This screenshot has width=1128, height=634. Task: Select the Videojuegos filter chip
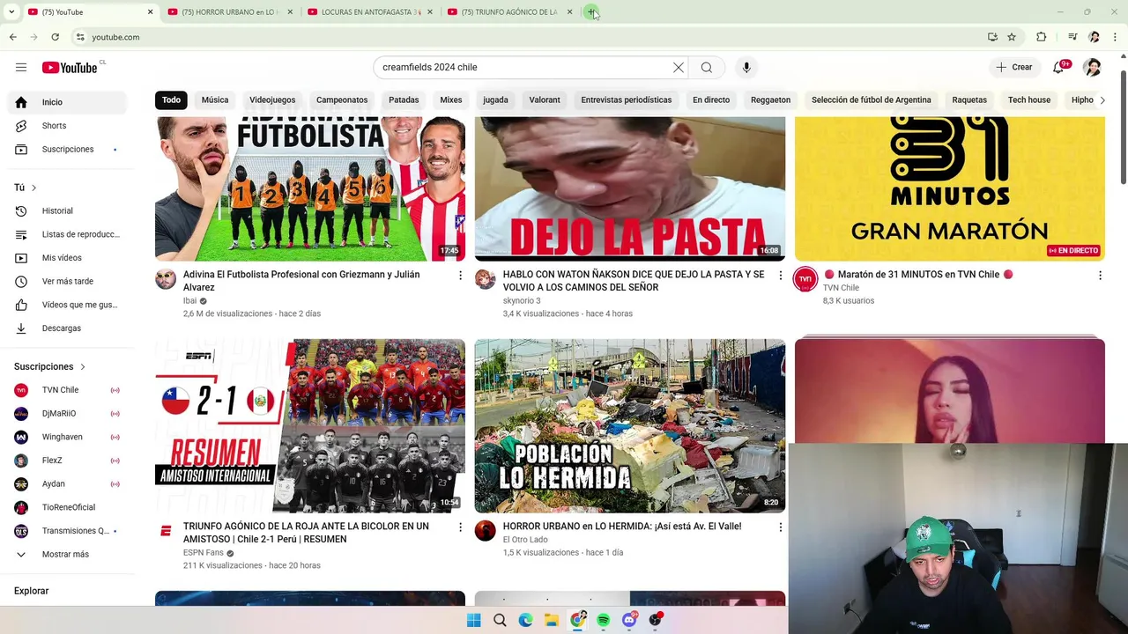[272, 100]
